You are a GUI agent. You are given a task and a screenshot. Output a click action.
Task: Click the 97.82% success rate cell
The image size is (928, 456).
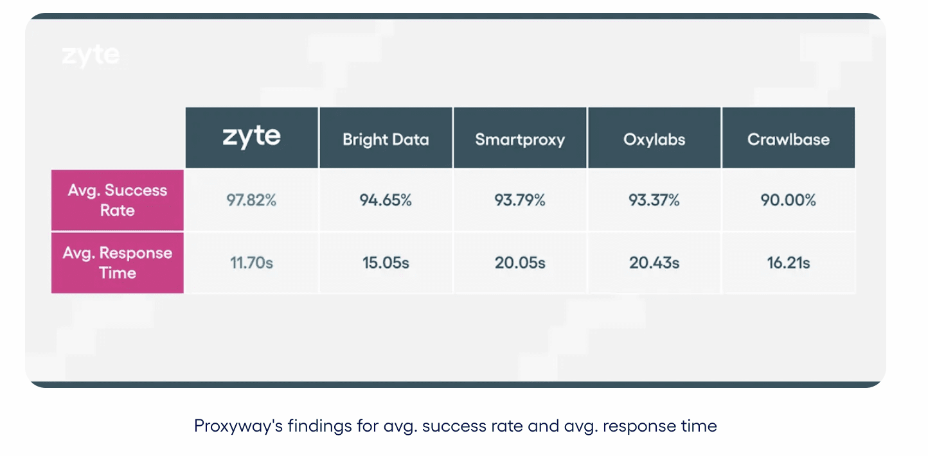(x=251, y=200)
